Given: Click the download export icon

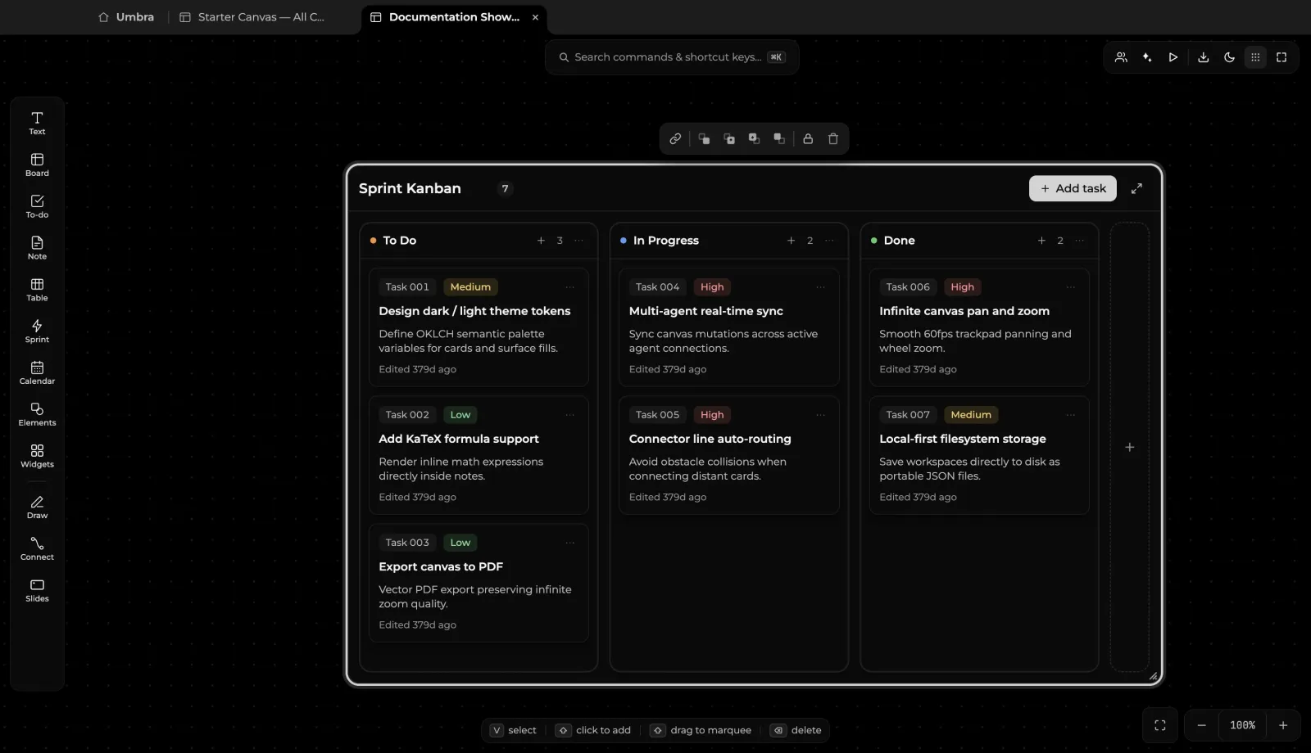Looking at the screenshot, I should click(x=1203, y=57).
